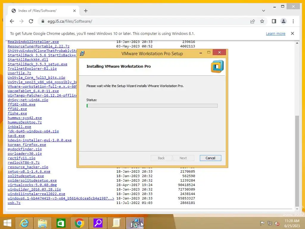This screenshot has width=305, height=229.
Task: Open the Action Center flag icon
Action: [x=262, y=223]
